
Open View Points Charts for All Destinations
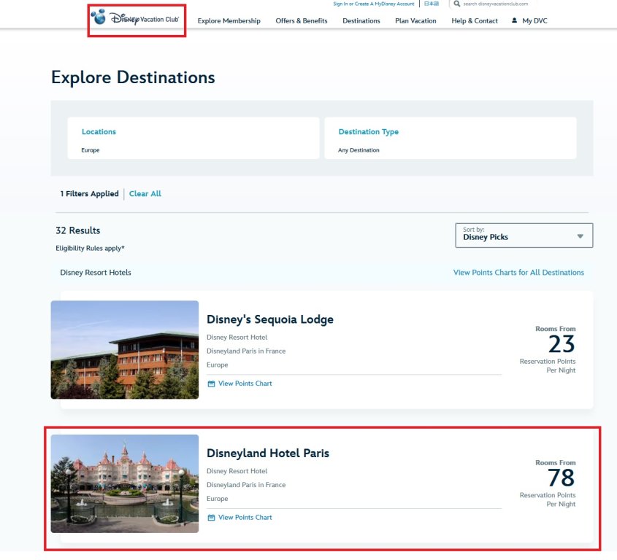pos(518,273)
